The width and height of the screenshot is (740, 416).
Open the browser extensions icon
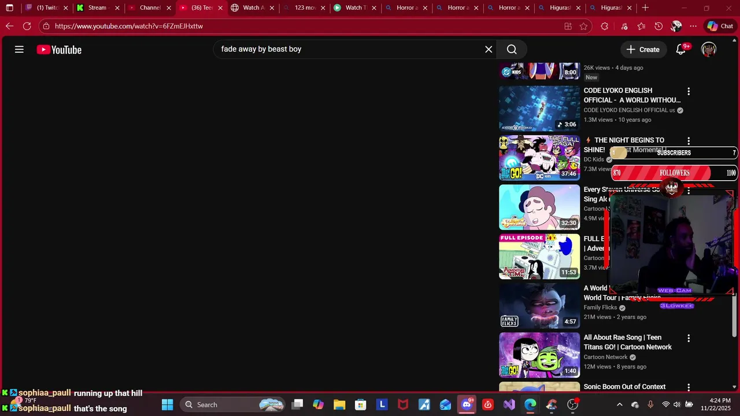(605, 26)
